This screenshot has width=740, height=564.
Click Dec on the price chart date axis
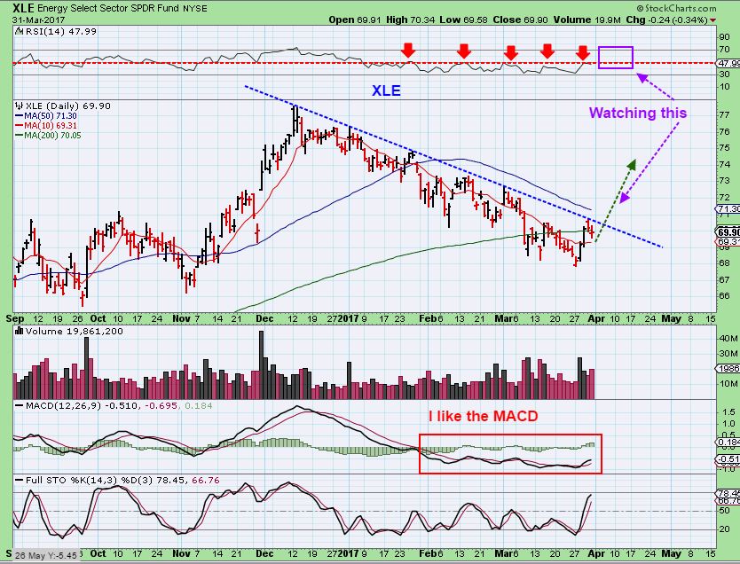coord(264,318)
